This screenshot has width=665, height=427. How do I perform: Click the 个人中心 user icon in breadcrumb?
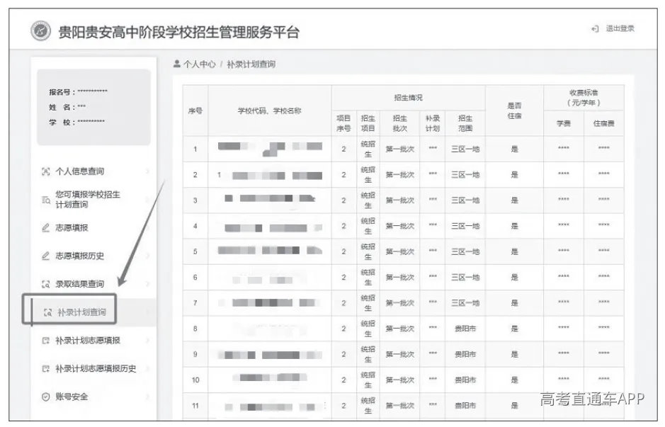pos(177,64)
